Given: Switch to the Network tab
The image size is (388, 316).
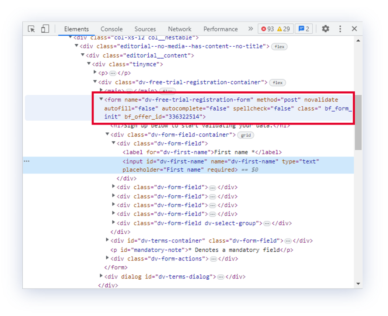Looking at the screenshot, I should pos(180,29).
